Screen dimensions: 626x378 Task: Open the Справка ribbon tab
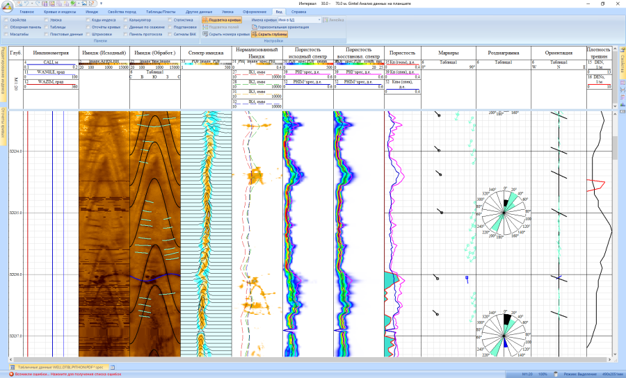pos(298,12)
